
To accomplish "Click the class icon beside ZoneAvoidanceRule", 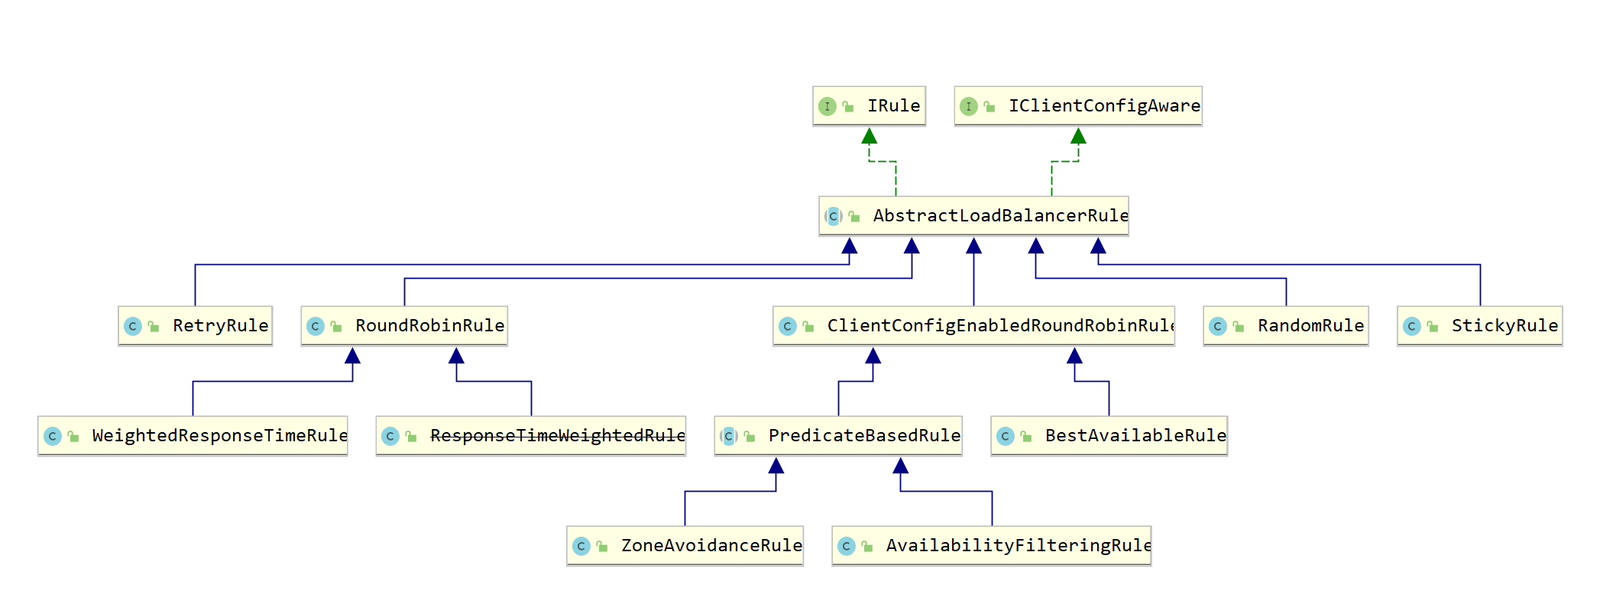I will click(x=581, y=546).
